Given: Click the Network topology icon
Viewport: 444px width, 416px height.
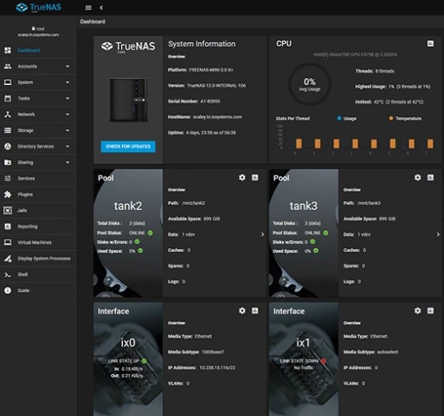Looking at the screenshot, I should pyautogui.click(x=7, y=115).
